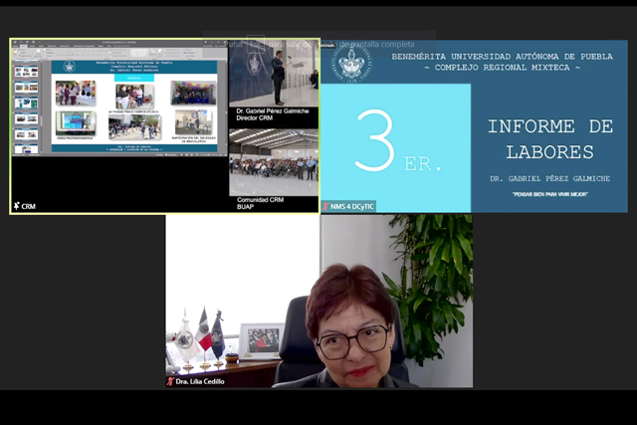Image resolution: width=637 pixels, height=425 pixels.
Task: Click the Informe de Labores title text
Action: (548, 139)
